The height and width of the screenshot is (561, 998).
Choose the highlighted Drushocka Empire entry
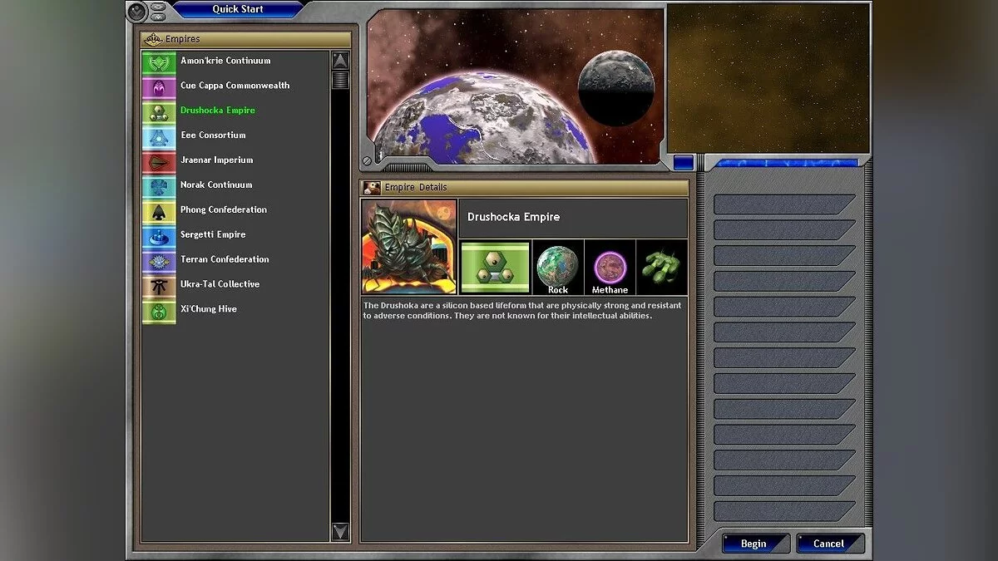coord(218,111)
